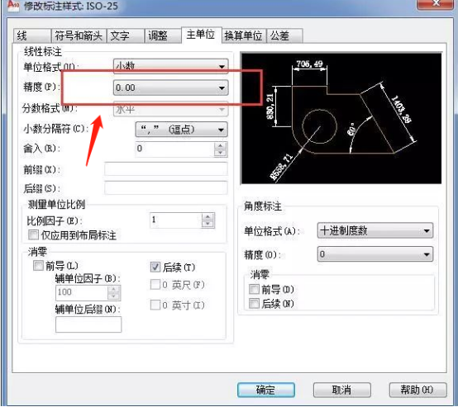The height and width of the screenshot is (407, 458).
Task: Toggle the linear 前导 leading zero checkbox
Action: 38,266
